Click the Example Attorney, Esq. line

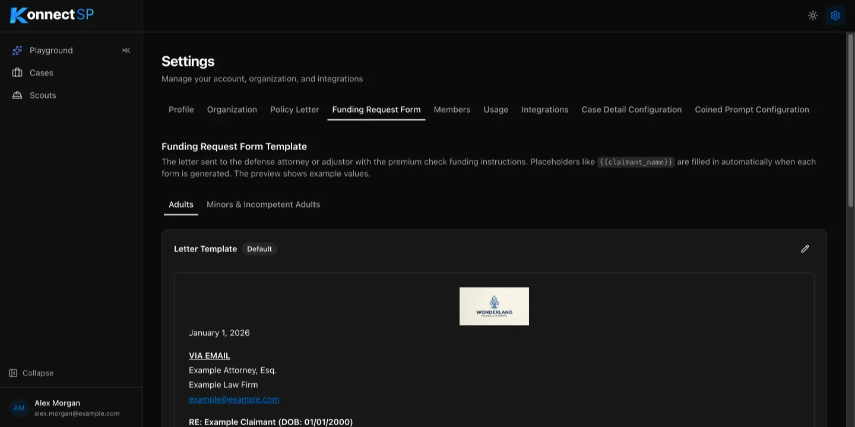pos(233,371)
